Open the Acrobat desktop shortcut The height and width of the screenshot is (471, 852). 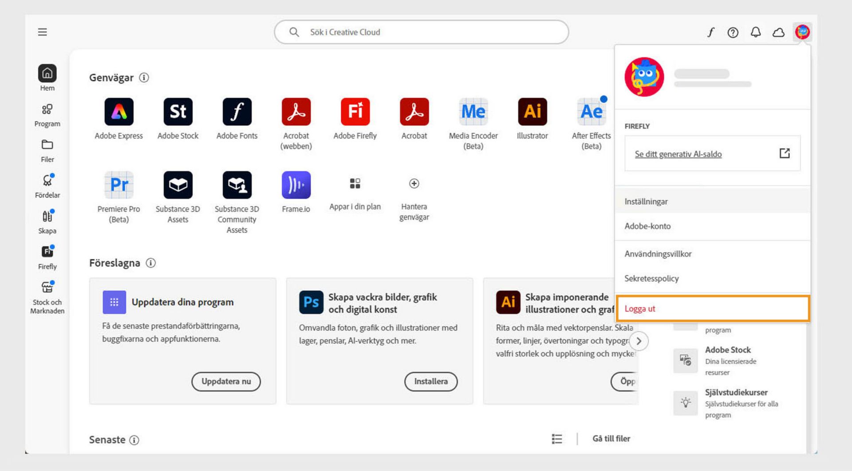click(x=414, y=112)
